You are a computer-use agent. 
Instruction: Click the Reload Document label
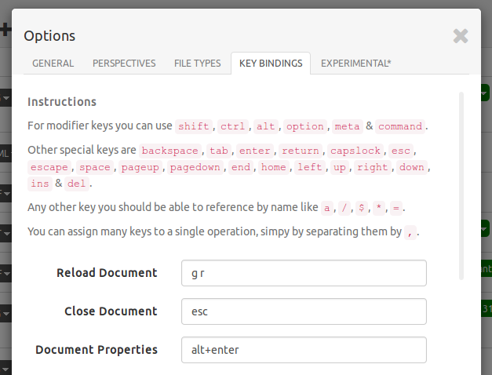coord(107,273)
